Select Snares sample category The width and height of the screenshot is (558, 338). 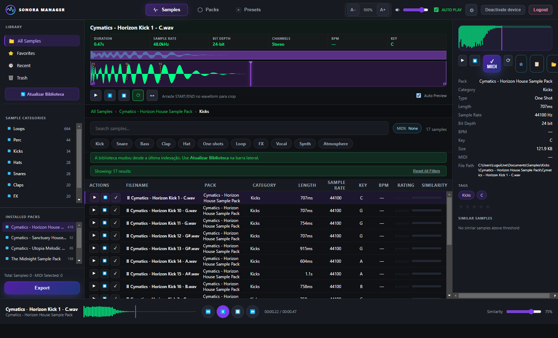[39, 174]
